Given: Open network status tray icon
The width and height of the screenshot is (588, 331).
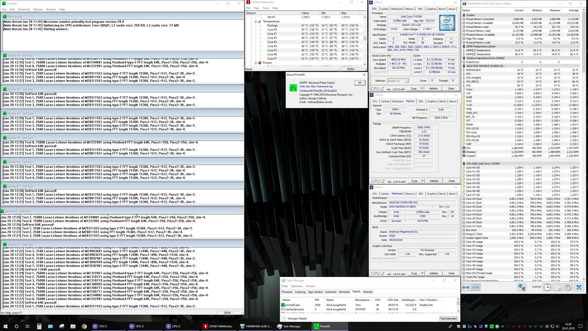Looking at the screenshot, I should [x=552, y=326].
